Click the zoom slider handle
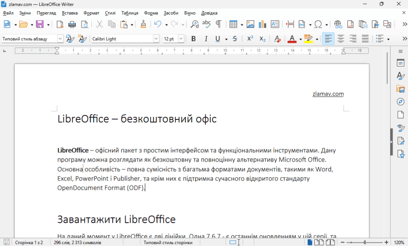The width and height of the screenshot is (408, 246). (365, 242)
